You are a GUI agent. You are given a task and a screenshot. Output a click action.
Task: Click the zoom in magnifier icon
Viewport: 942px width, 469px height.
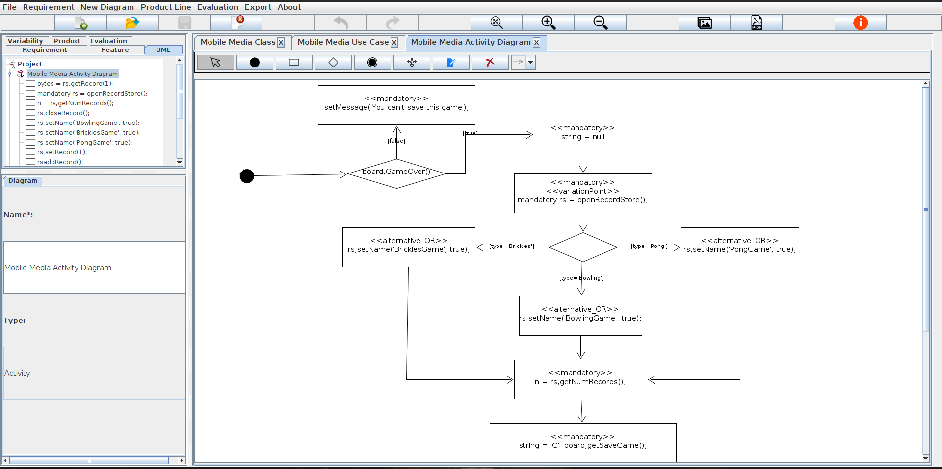pos(549,23)
